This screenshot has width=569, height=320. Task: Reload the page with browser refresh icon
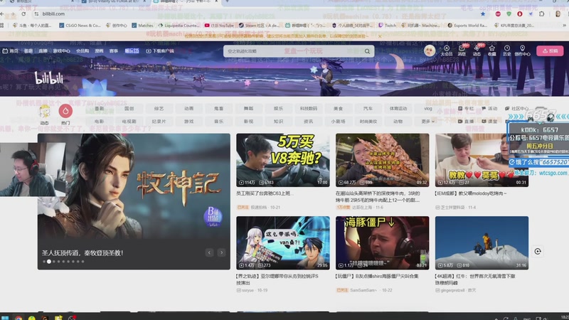(x=23, y=14)
